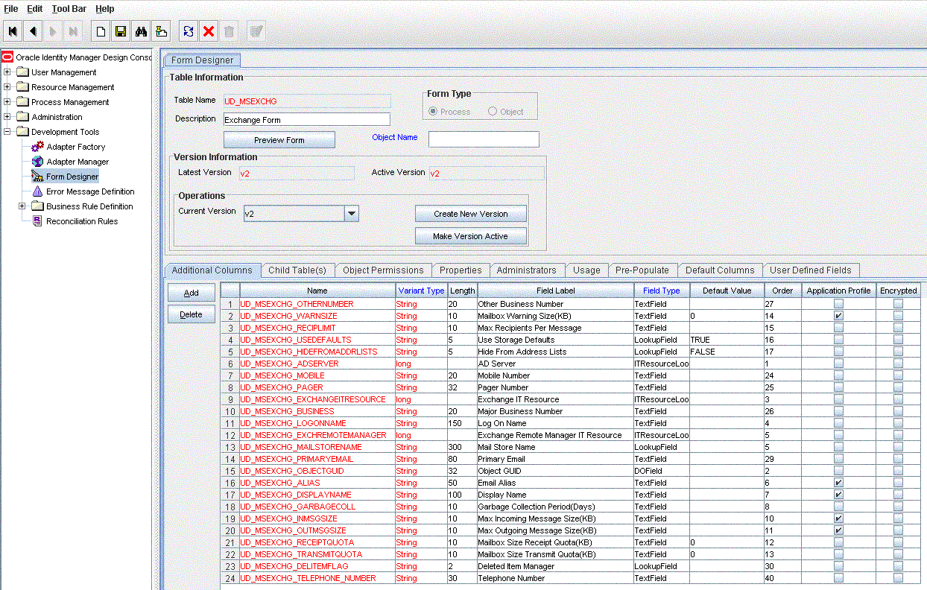Toggle Application Profile for UD_MSEXCHG_DISPLAYNAME
This screenshot has width=927, height=590.
(838, 495)
